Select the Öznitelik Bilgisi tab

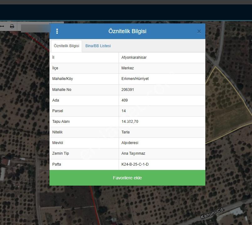click(x=66, y=46)
